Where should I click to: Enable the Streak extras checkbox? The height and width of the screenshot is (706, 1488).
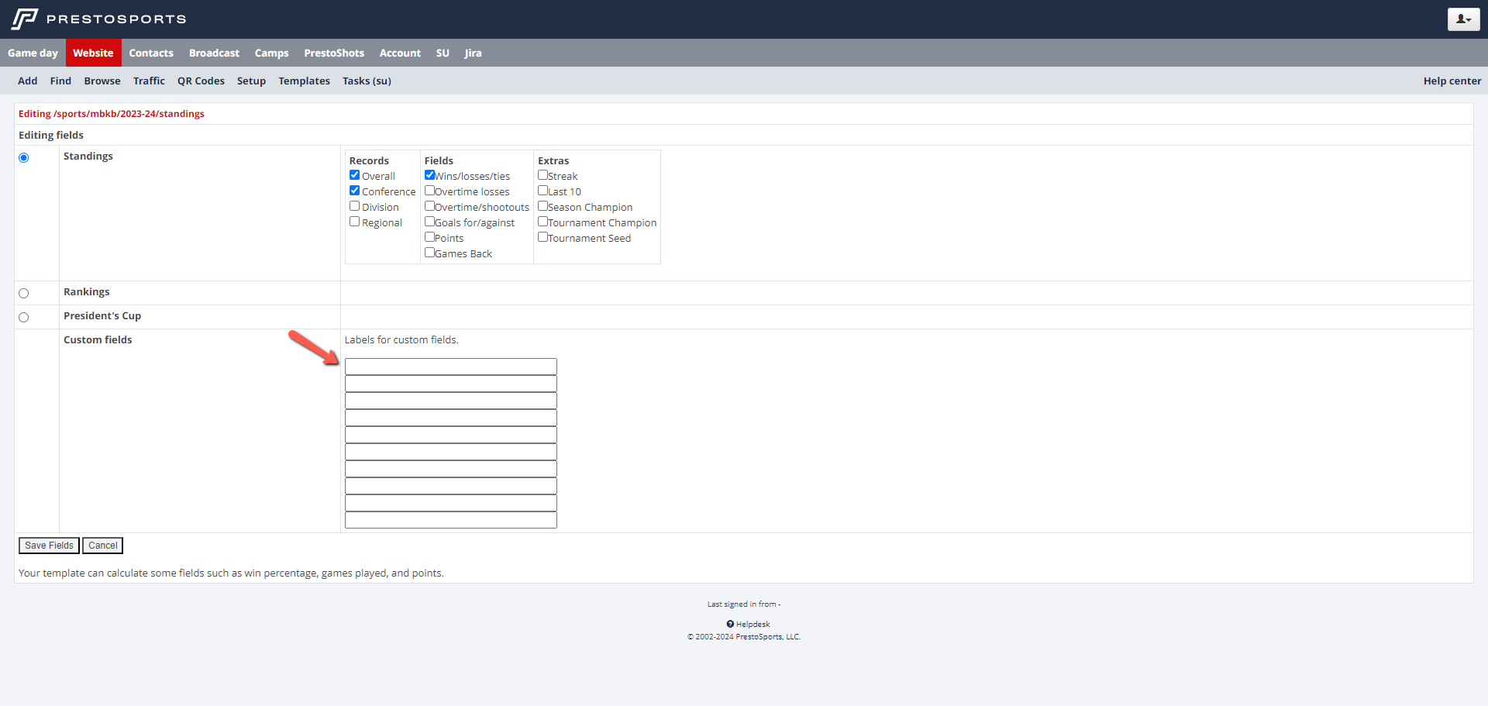click(542, 175)
